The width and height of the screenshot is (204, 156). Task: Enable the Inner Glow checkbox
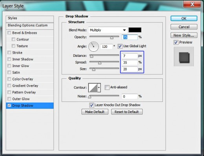pyautogui.click(x=9, y=65)
